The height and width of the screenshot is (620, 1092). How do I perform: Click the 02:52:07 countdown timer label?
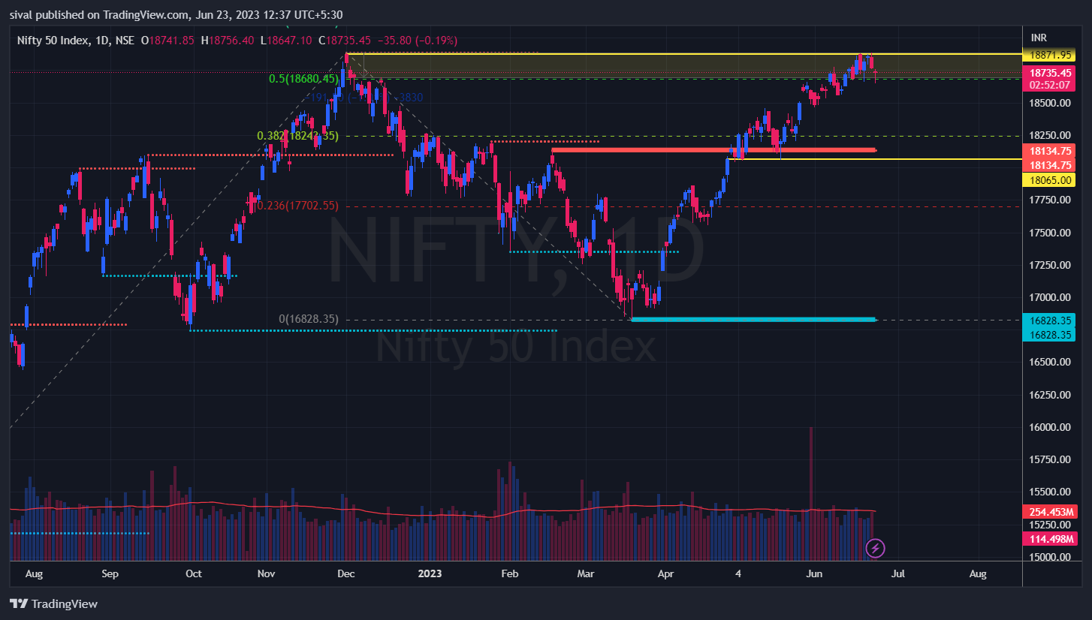coord(1049,85)
